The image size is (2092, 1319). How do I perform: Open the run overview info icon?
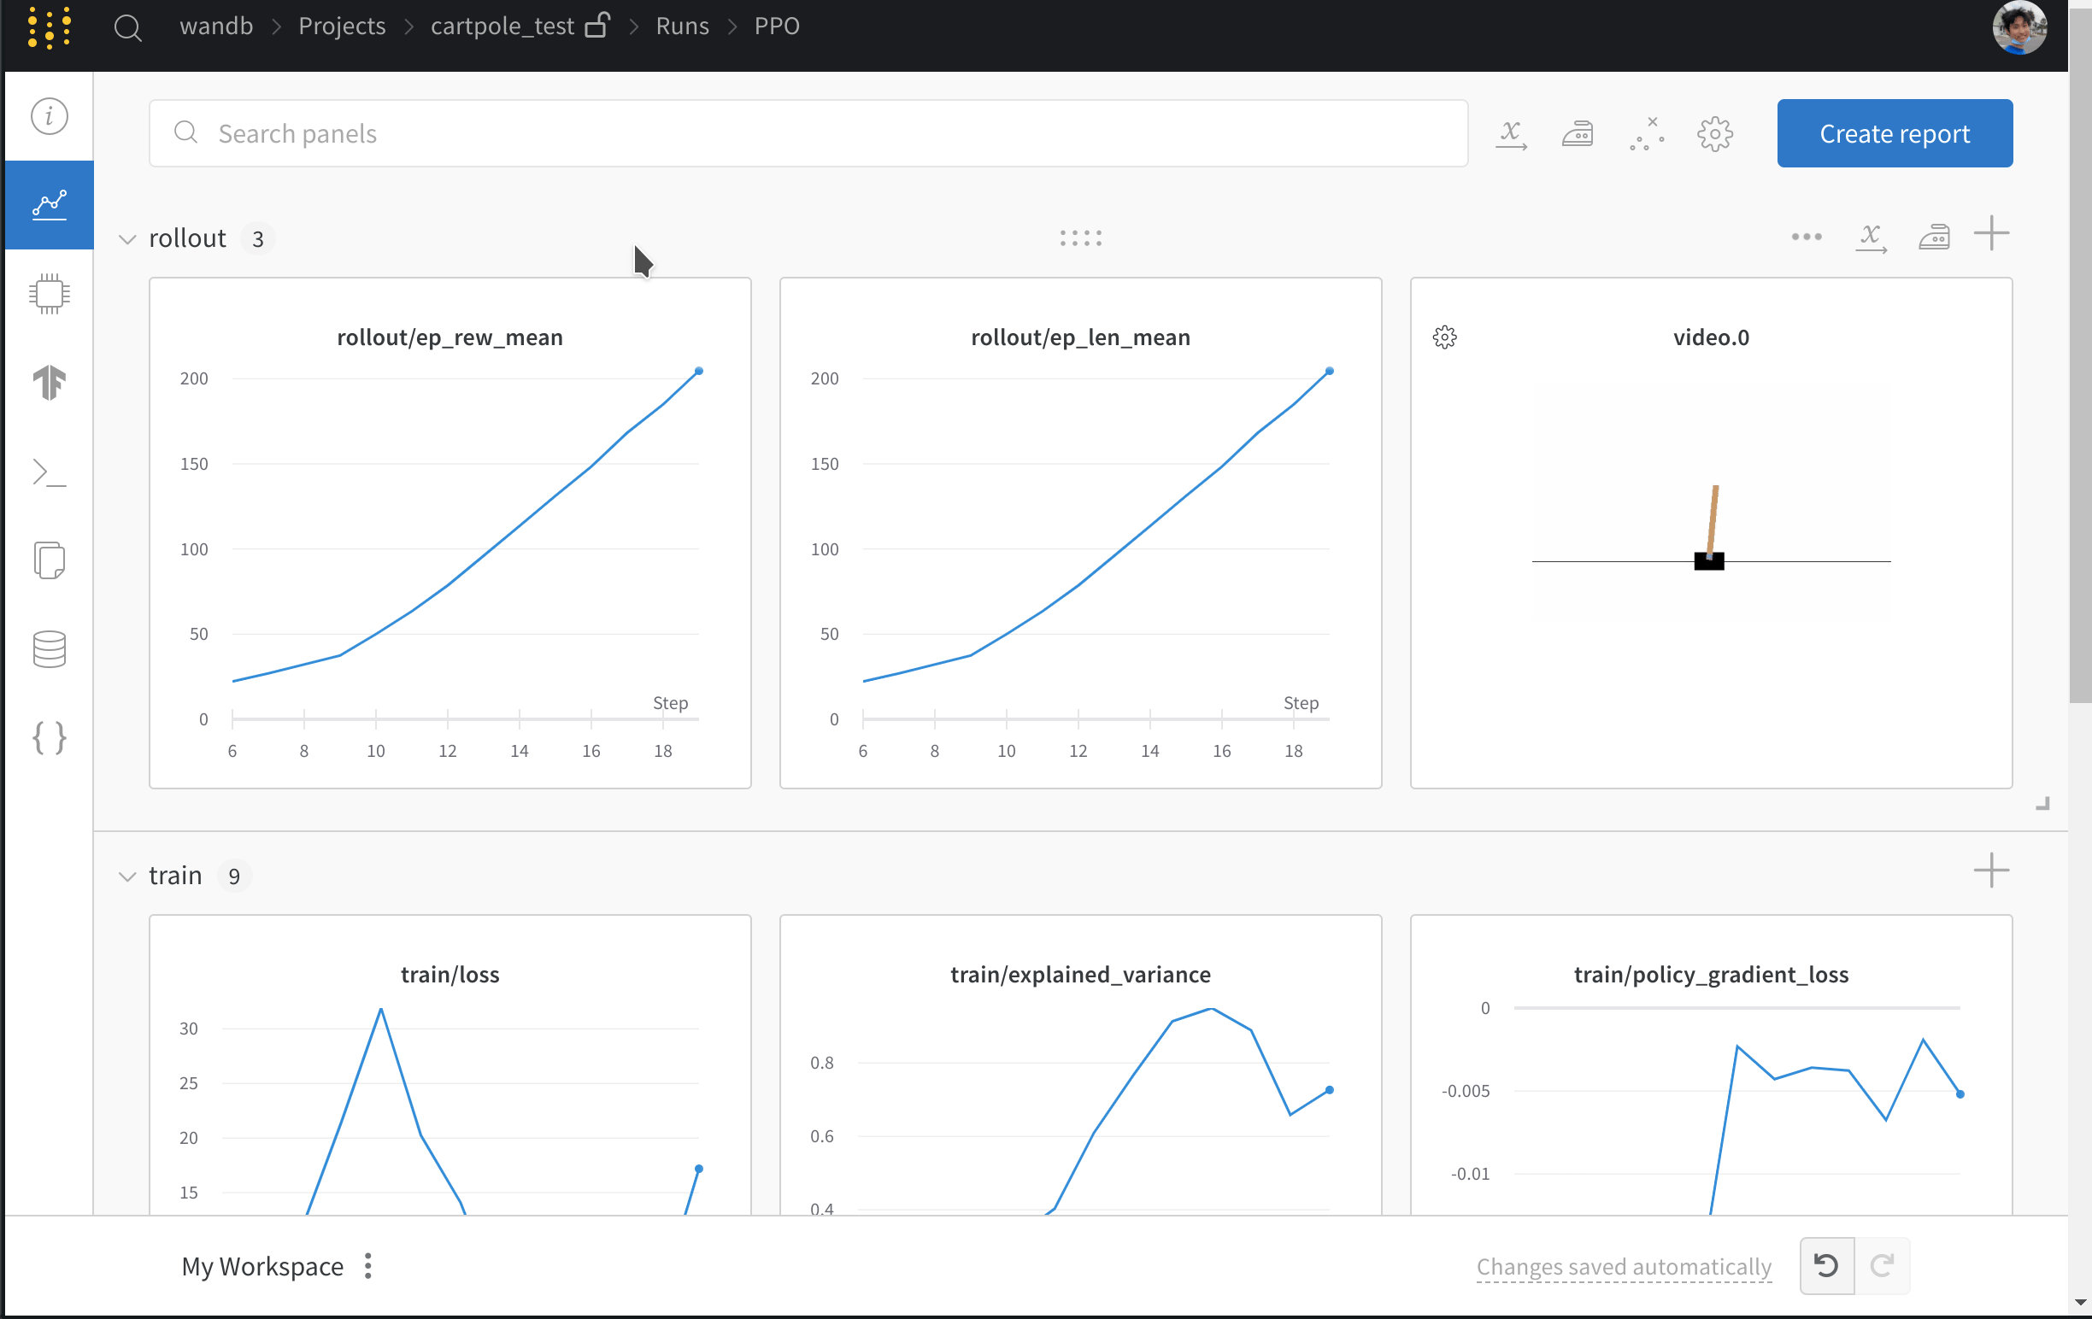[50, 116]
